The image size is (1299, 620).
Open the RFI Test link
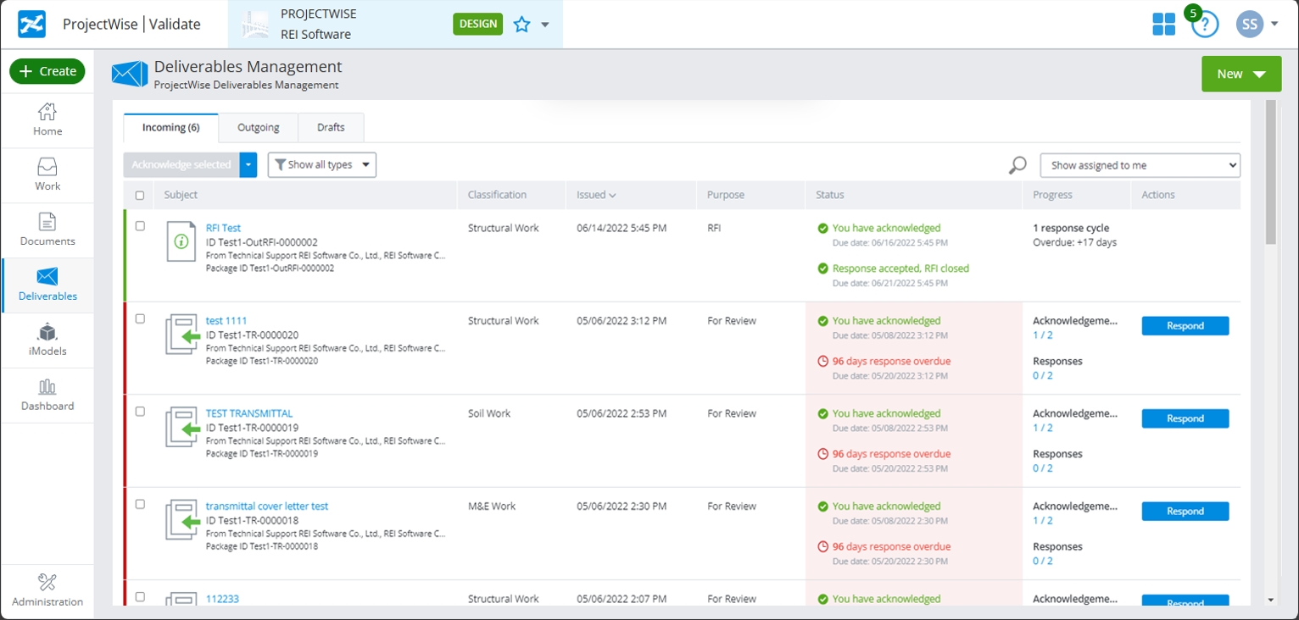(223, 228)
